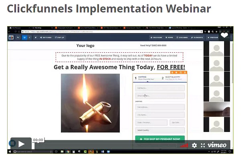Click the Email Address field
This screenshot has height=162, width=243.
tap(160, 96)
